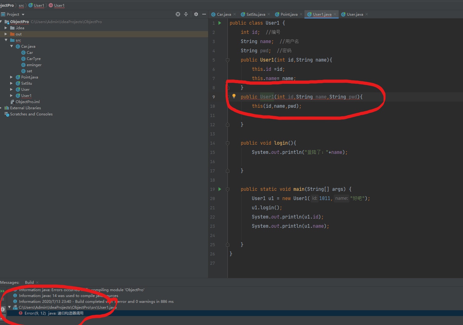Close the Car.java tab
This screenshot has height=325, width=463.
coord(235,14)
